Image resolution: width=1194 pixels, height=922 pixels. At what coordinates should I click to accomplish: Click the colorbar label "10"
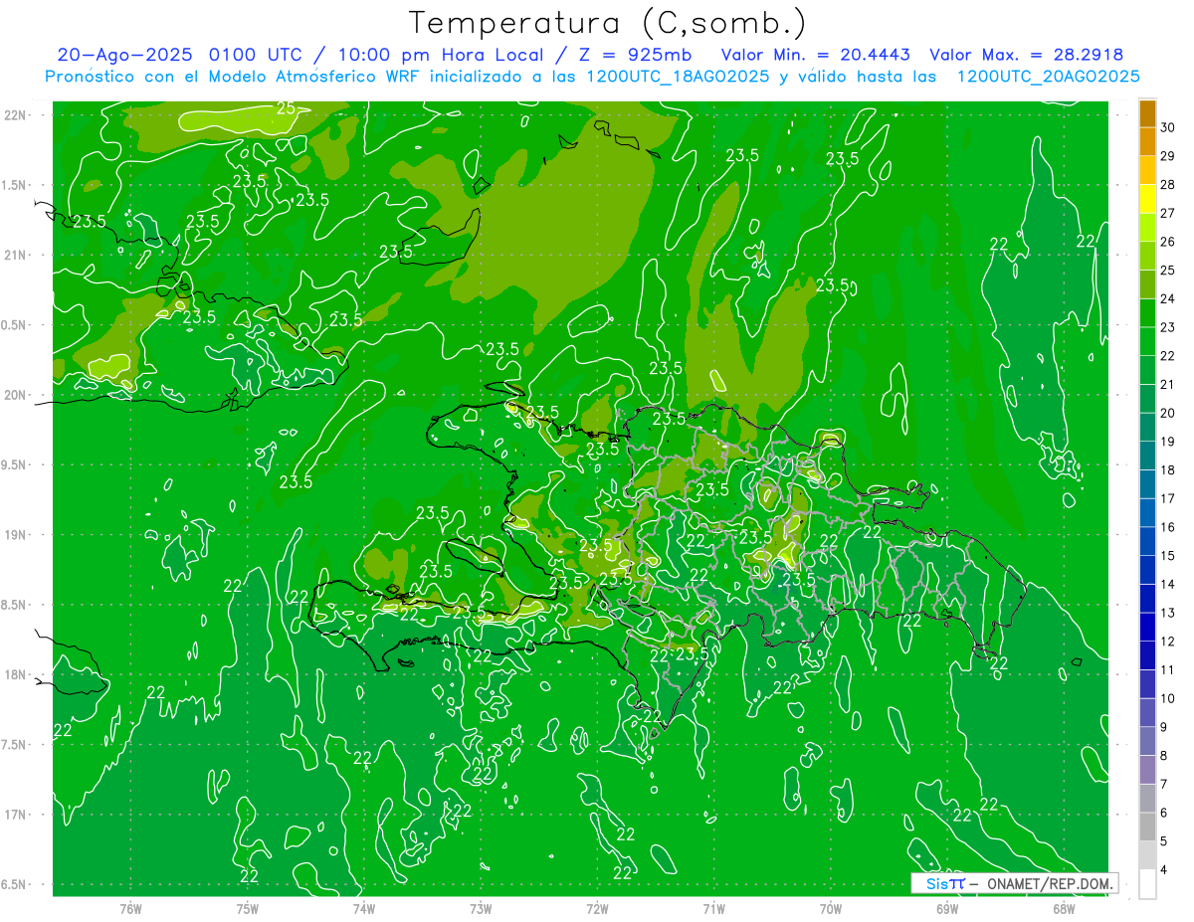click(x=1168, y=698)
